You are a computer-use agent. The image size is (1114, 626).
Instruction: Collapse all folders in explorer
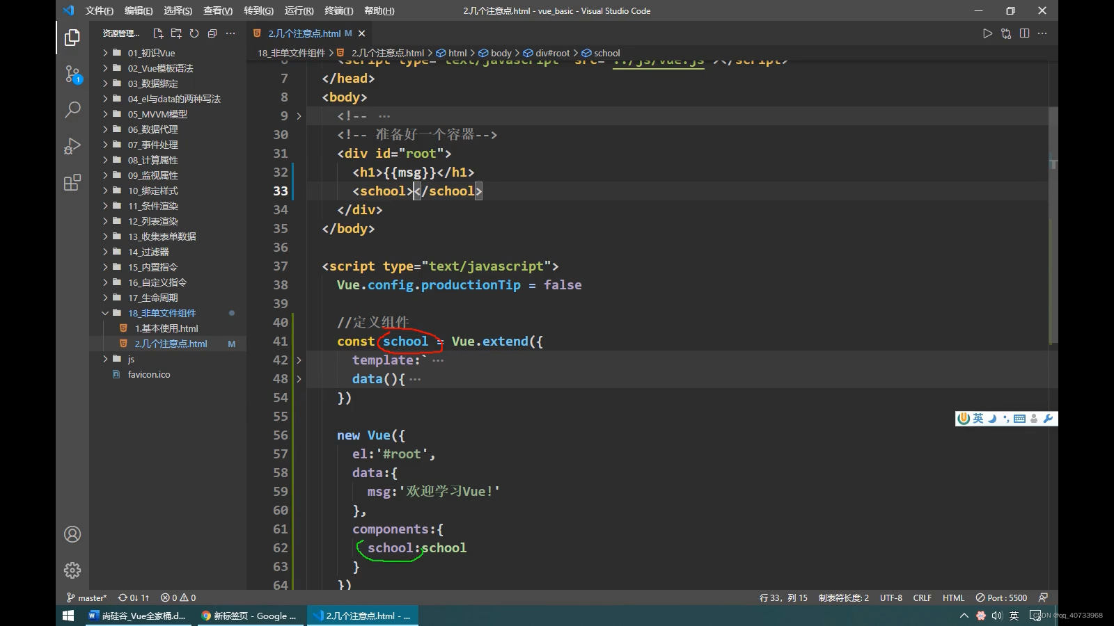point(212,33)
